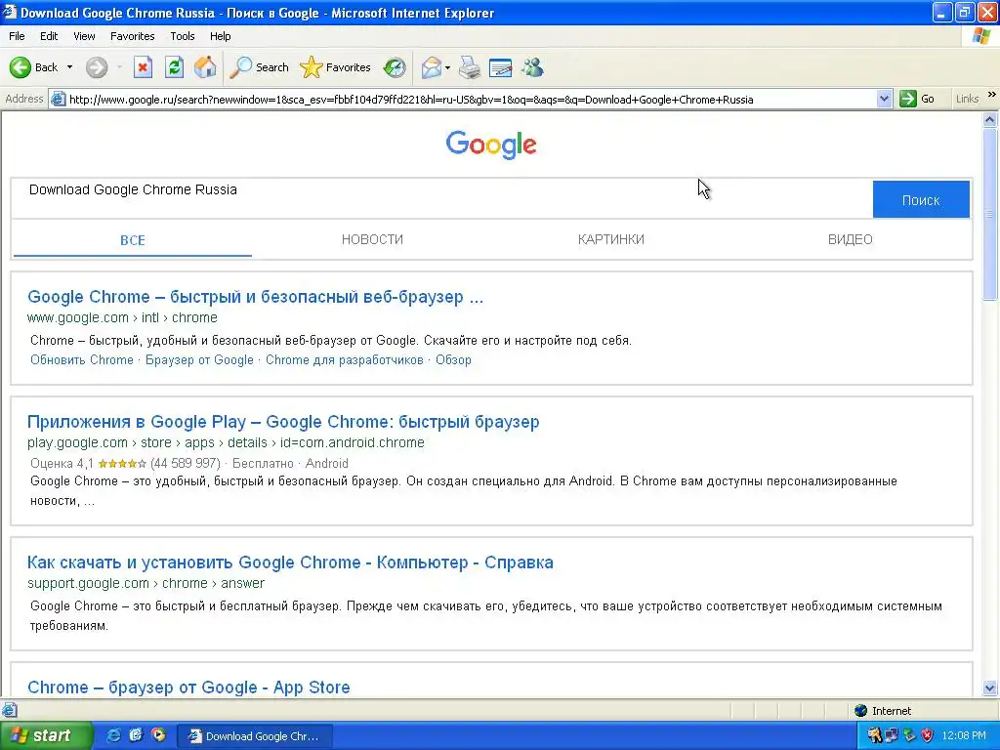
Task: Click the red security shield tray icon
Action: (x=927, y=736)
